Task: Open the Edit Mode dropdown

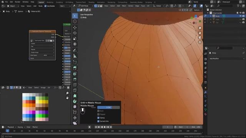Action: [85, 6]
